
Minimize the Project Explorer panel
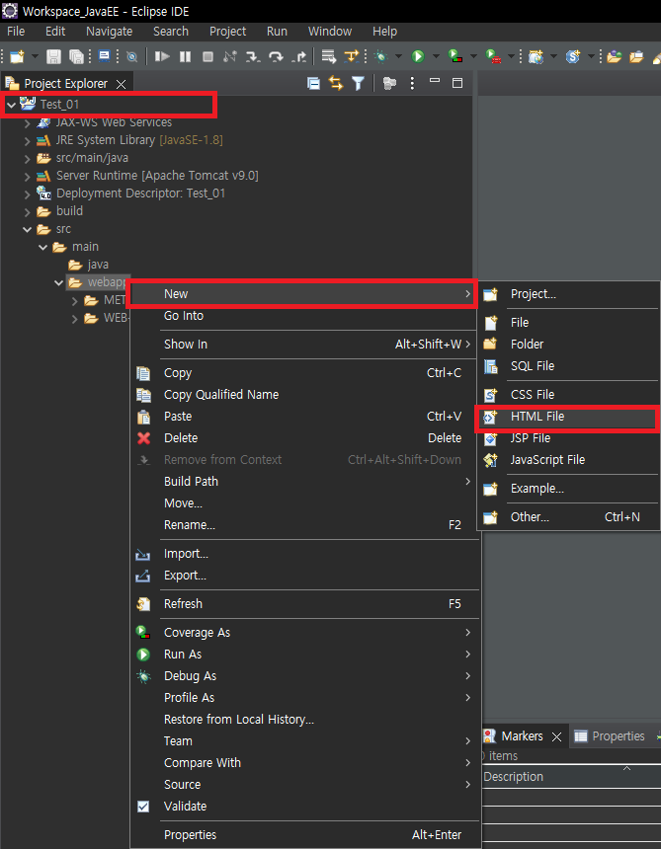coord(435,81)
